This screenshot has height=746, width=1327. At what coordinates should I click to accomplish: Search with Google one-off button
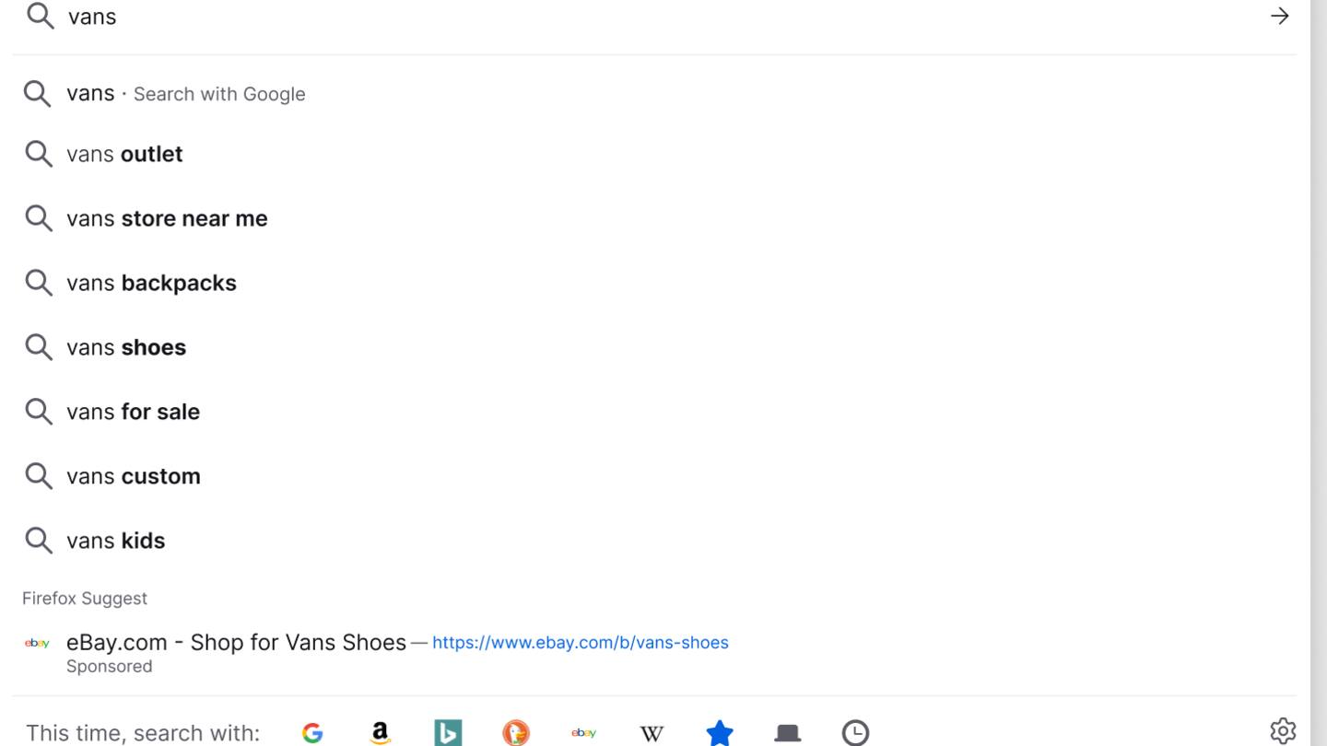(x=312, y=733)
